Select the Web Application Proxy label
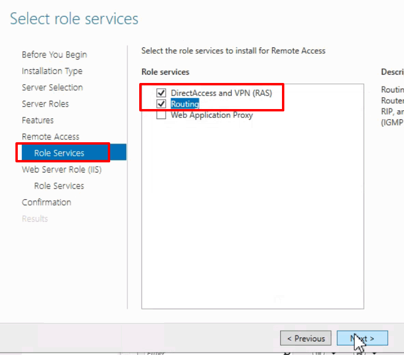Image resolution: width=404 pixels, height=355 pixels. pos(212,115)
